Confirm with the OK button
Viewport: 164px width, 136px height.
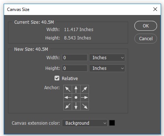(146, 26)
